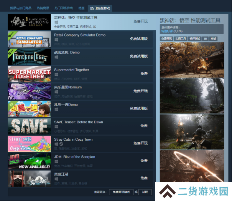Click the 实用工具 tag in preview panel
Image resolution: width=232 pixels, height=201 pixels.
[181, 39]
